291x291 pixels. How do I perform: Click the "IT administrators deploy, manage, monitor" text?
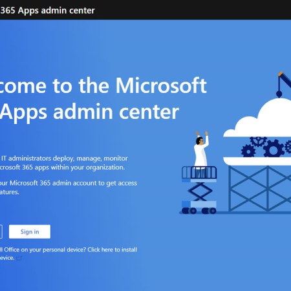(65, 158)
